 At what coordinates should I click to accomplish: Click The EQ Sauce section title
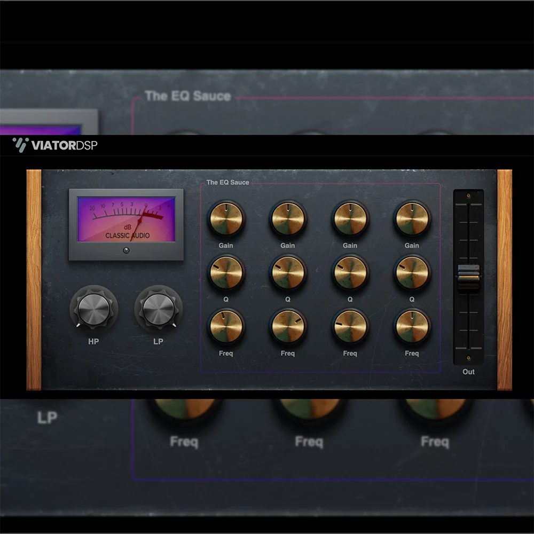(x=227, y=183)
